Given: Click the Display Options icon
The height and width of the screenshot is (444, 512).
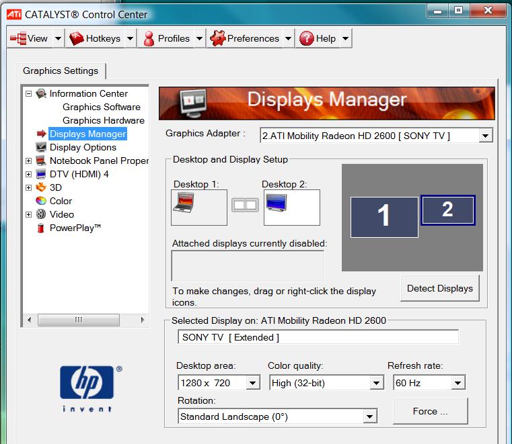Looking at the screenshot, I should [41, 147].
